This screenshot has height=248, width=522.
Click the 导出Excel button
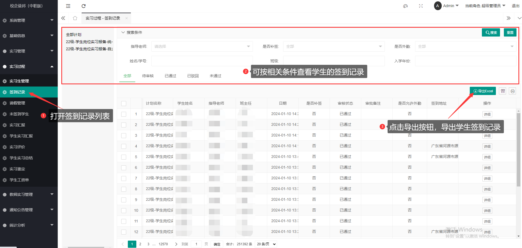click(483, 91)
